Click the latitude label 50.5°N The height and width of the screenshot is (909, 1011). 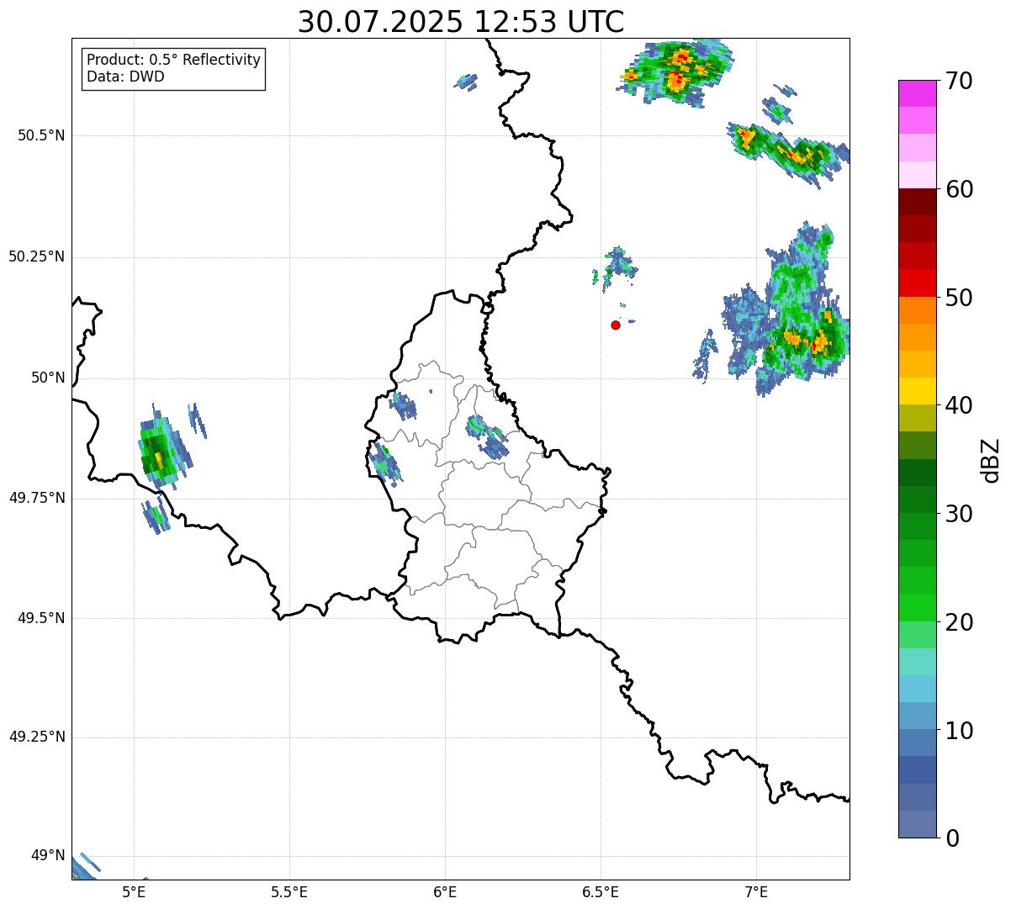(x=41, y=135)
